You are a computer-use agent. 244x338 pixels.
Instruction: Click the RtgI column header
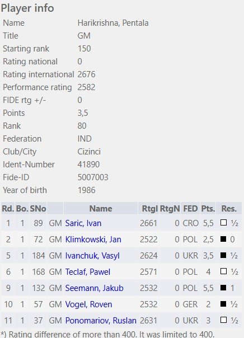tap(148, 208)
